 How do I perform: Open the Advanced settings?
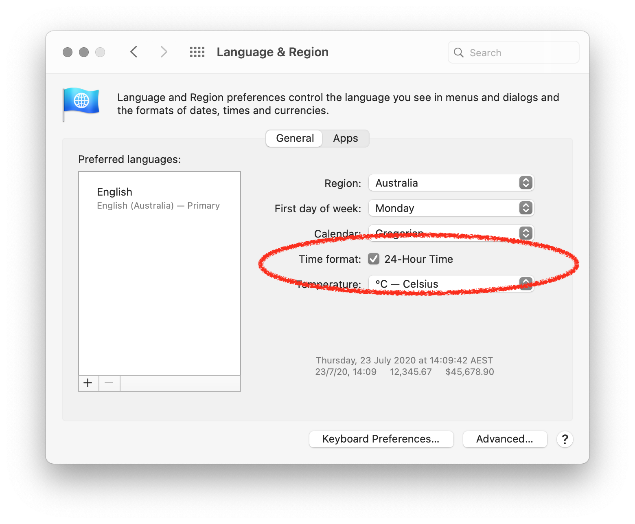coord(505,439)
